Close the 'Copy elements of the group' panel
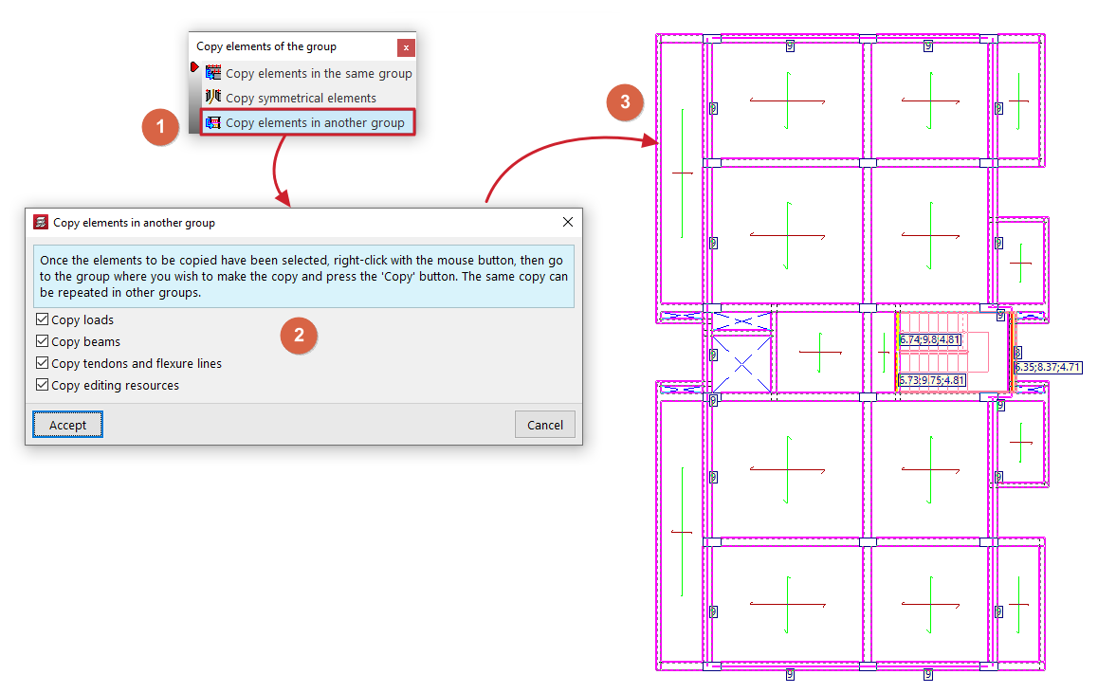 click(x=406, y=47)
